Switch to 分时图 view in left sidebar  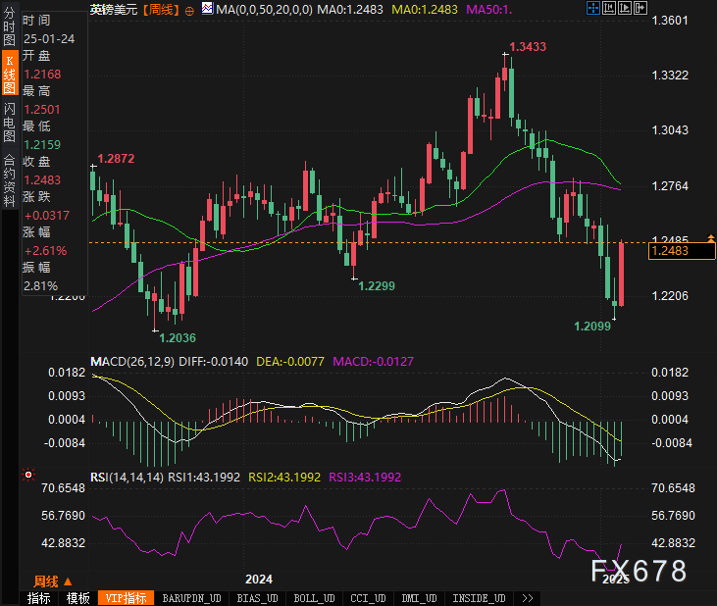[x=9, y=28]
